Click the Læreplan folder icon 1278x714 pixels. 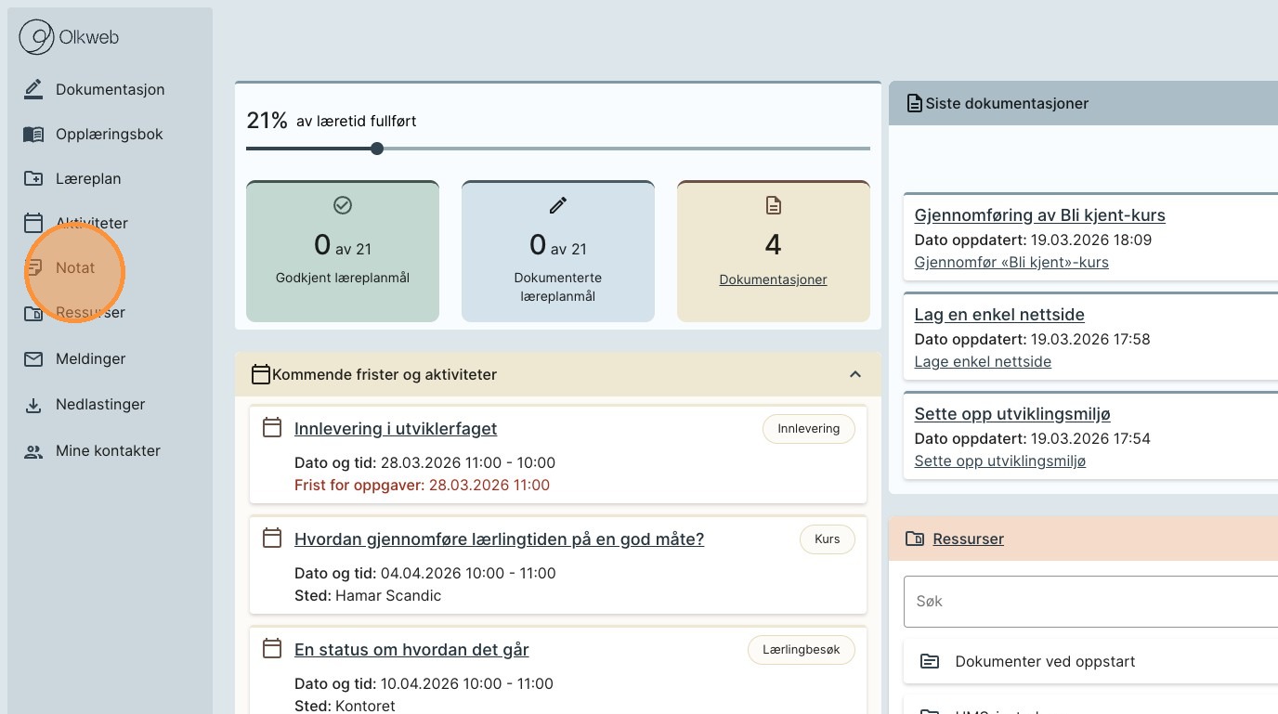pyautogui.click(x=33, y=179)
